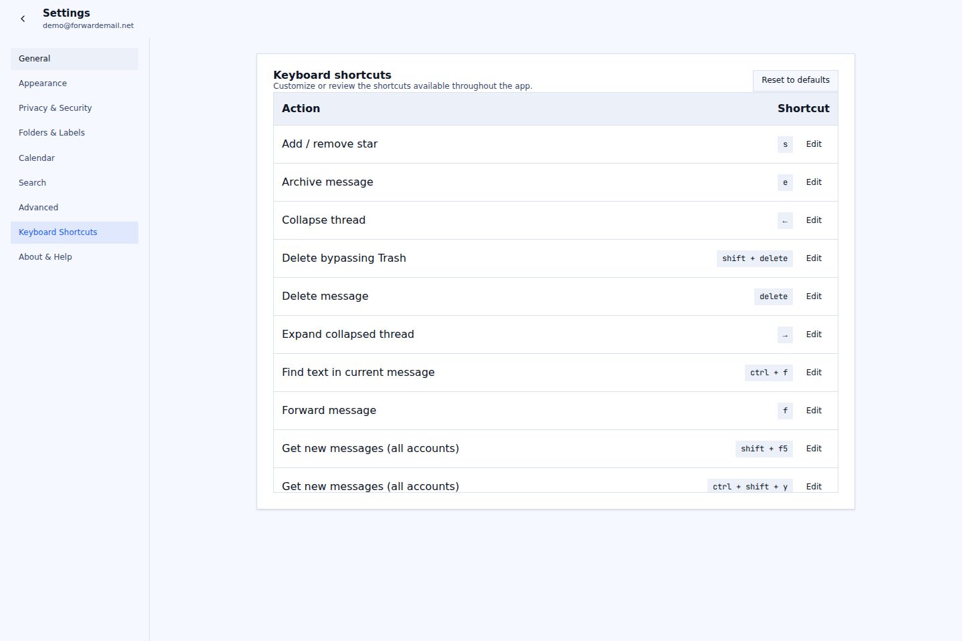Click the 'shift + delete' key badge
Image resolution: width=962 pixels, height=641 pixels.
click(x=755, y=258)
